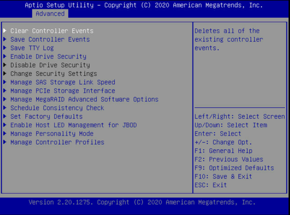Open Enable Drive Security submenu

click(x=48, y=56)
